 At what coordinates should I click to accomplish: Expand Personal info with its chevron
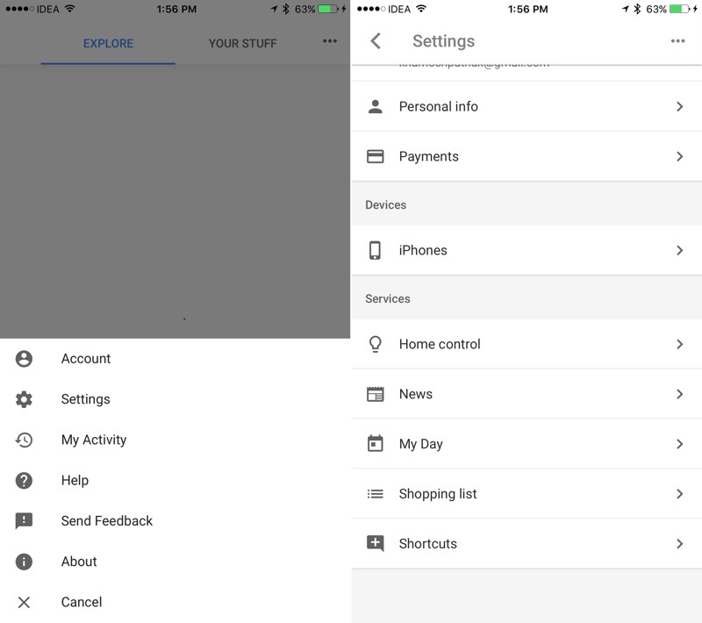[x=679, y=106]
